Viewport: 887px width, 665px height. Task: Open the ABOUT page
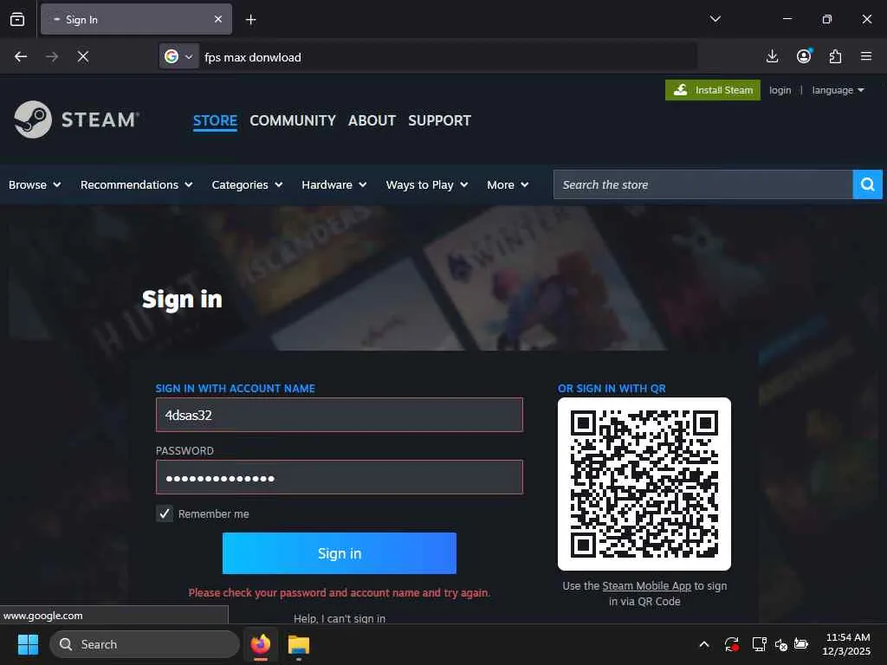point(372,120)
